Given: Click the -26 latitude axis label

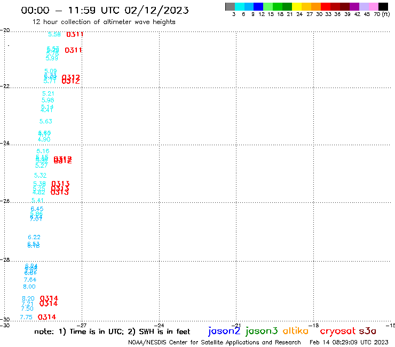Looking at the screenshot, I should point(5,201).
